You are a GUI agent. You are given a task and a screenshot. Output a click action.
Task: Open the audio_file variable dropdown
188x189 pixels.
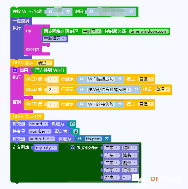[42, 139]
